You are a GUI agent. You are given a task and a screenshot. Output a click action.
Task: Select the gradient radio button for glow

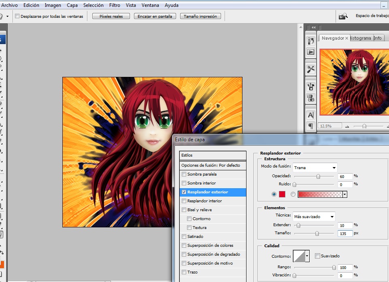293,194
